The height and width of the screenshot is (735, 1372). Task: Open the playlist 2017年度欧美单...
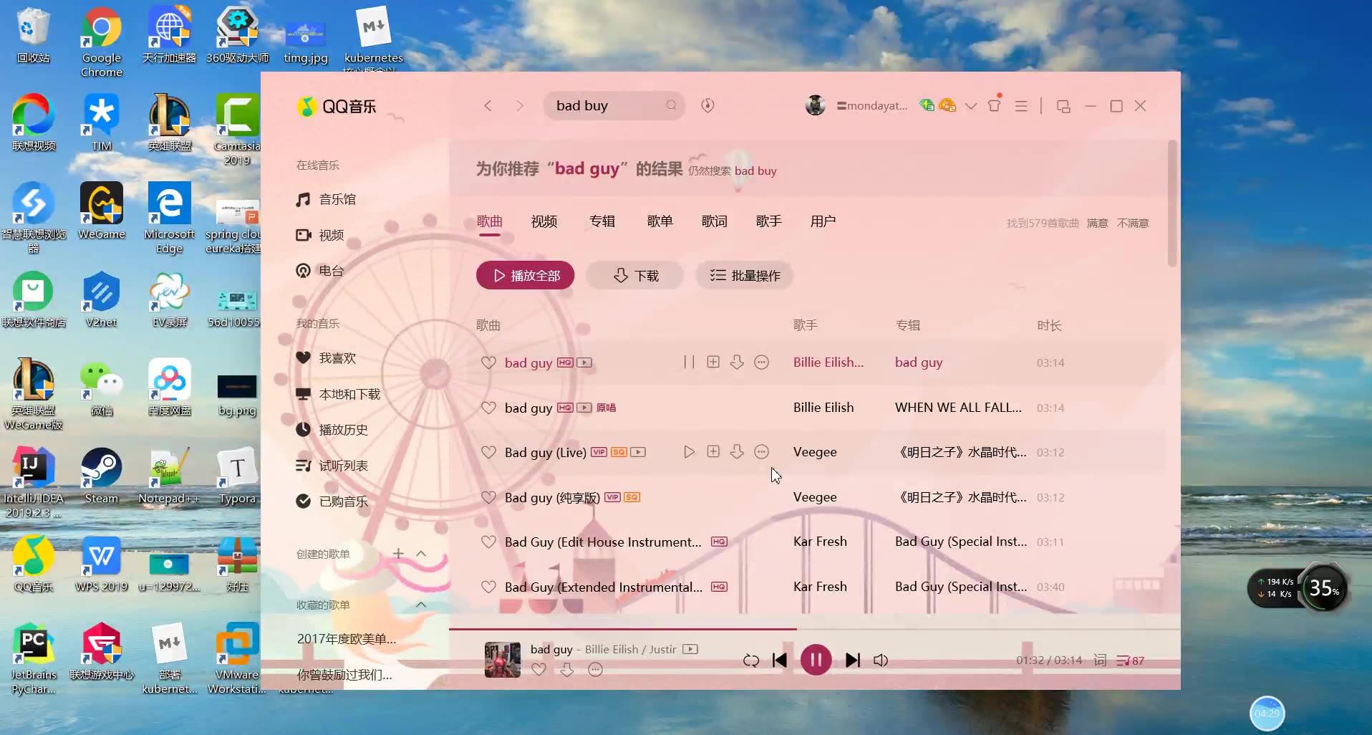pyautogui.click(x=347, y=638)
